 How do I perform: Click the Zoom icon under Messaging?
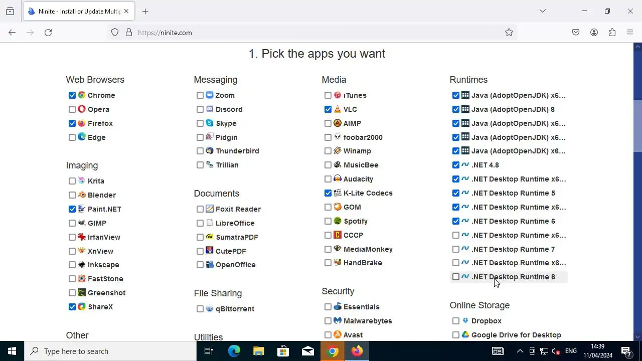210,95
